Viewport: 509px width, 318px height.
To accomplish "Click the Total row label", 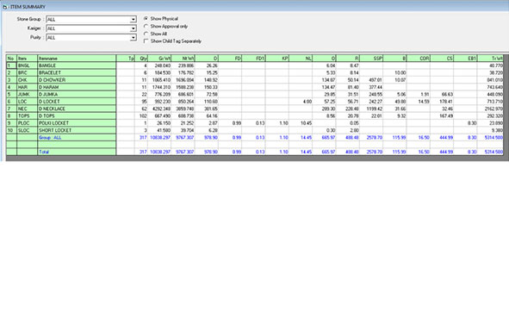I will pos(44,152).
